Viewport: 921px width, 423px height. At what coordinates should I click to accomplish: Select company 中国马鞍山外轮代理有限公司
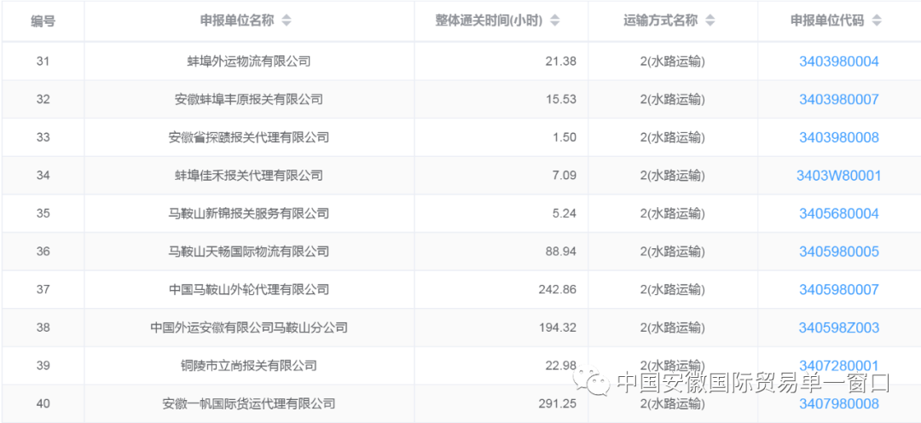pos(249,290)
